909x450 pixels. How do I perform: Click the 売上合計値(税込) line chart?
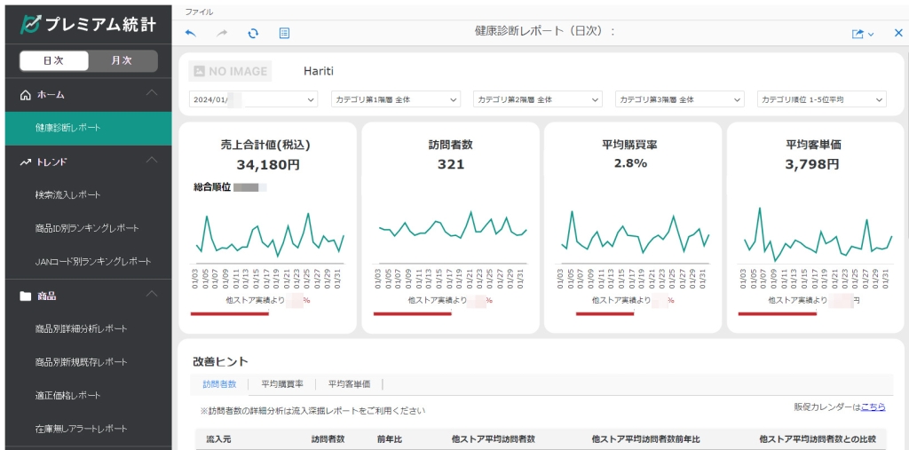click(270, 237)
